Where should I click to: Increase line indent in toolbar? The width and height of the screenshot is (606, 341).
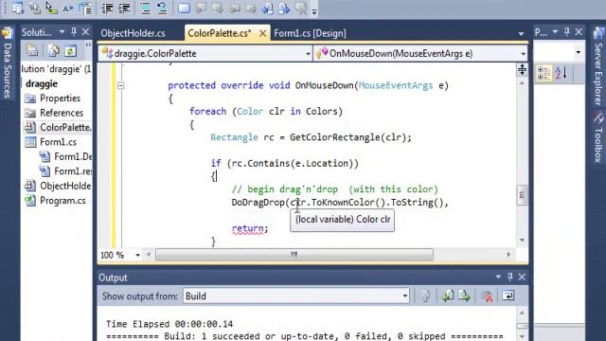(x=124, y=9)
